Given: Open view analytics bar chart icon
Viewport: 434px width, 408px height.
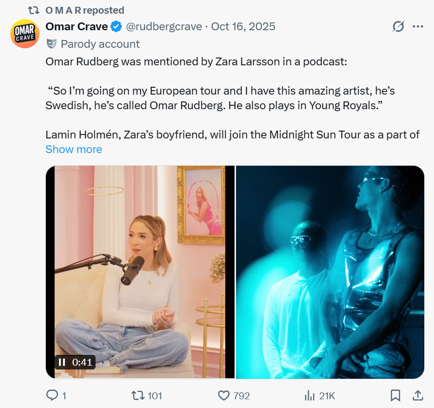Looking at the screenshot, I should [x=309, y=395].
